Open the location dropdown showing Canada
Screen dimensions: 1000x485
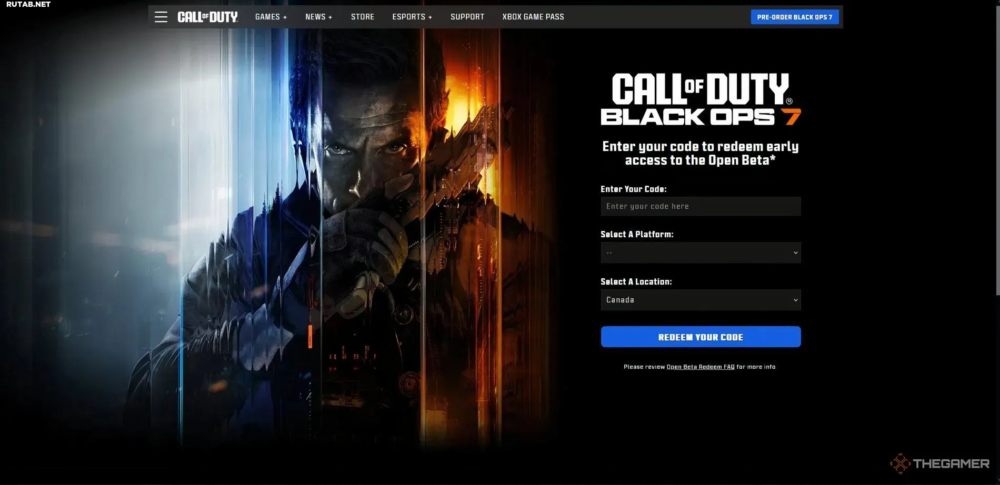pyautogui.click(x=701, y=300)
